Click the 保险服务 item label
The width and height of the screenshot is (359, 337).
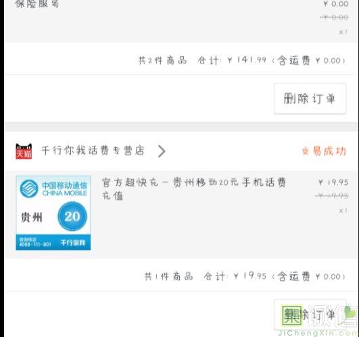pyautogui.click(x=37, y=3)
